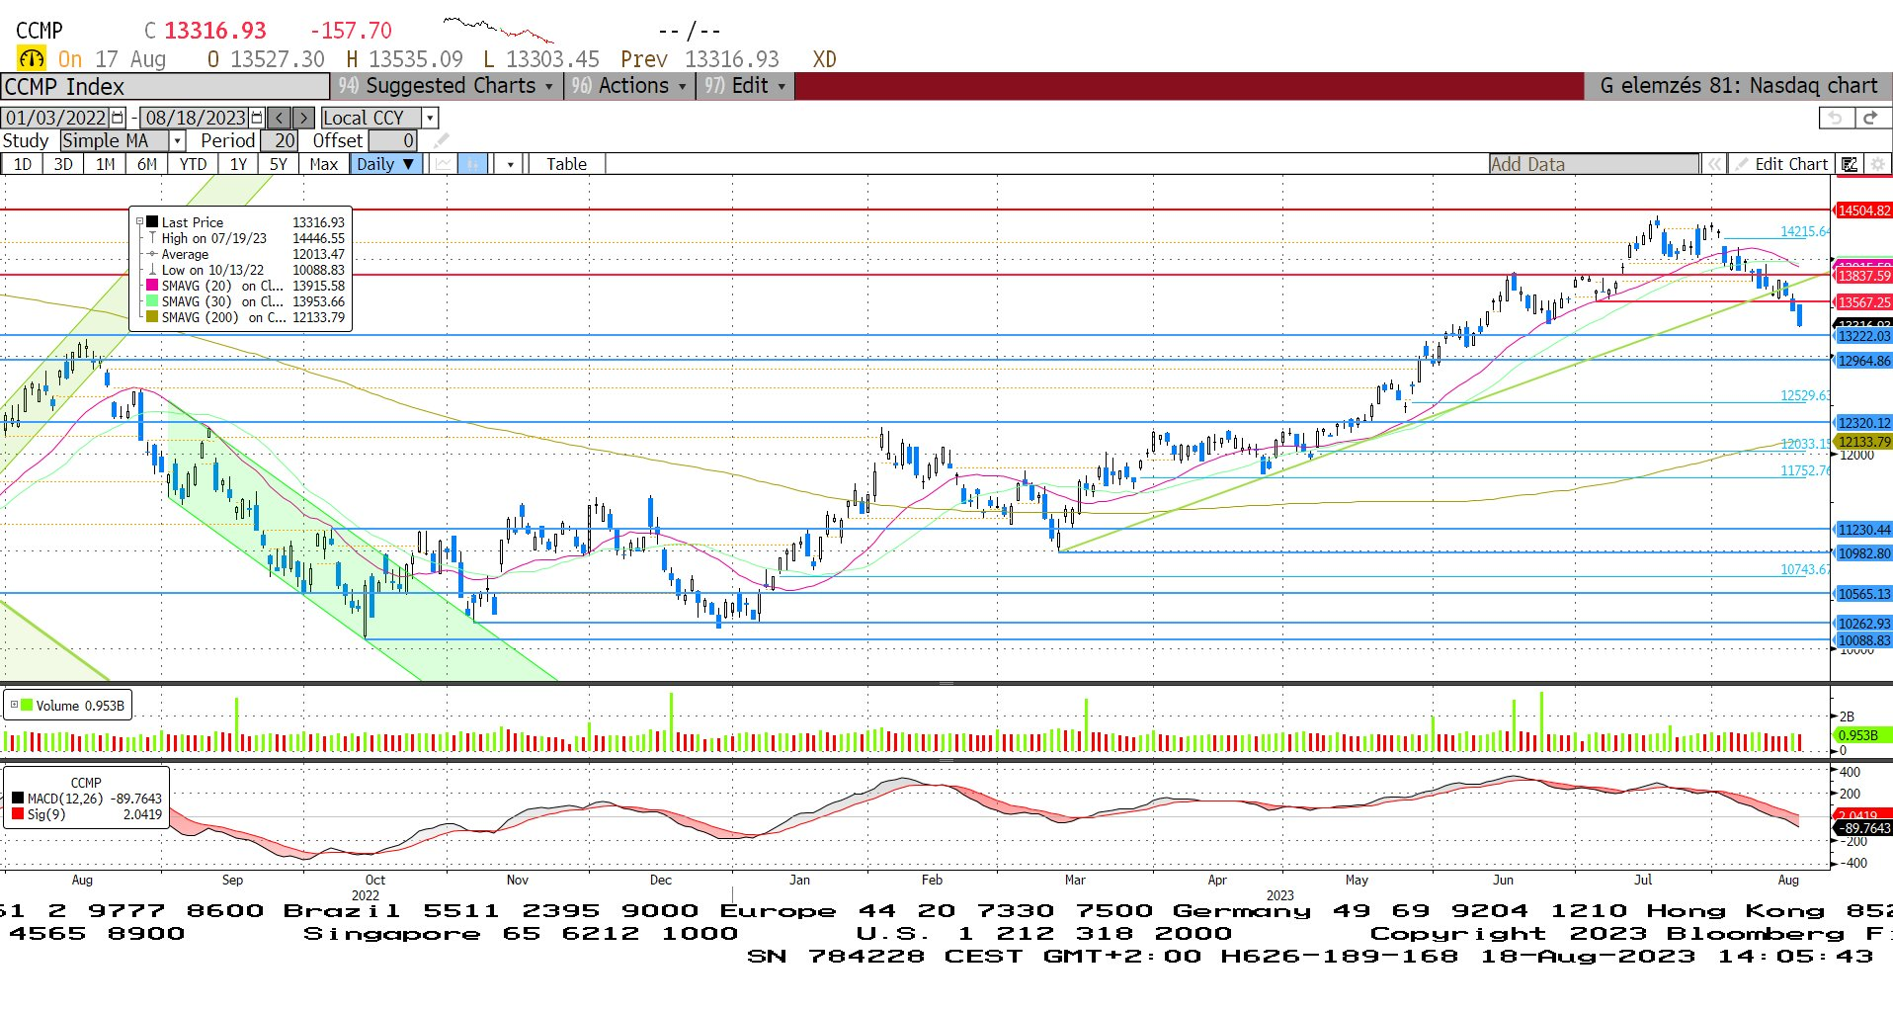
Task: Click the 0.953B volume axis label
Action: point(1862,735)
